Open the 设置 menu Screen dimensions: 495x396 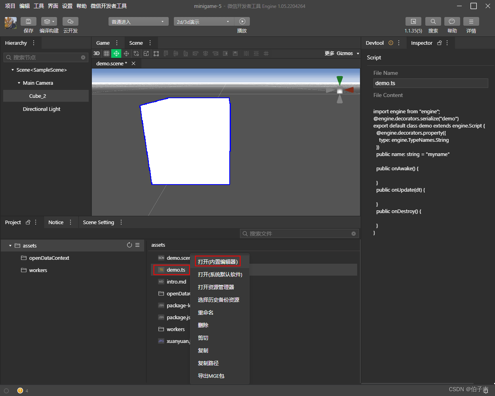coord(67,6)
